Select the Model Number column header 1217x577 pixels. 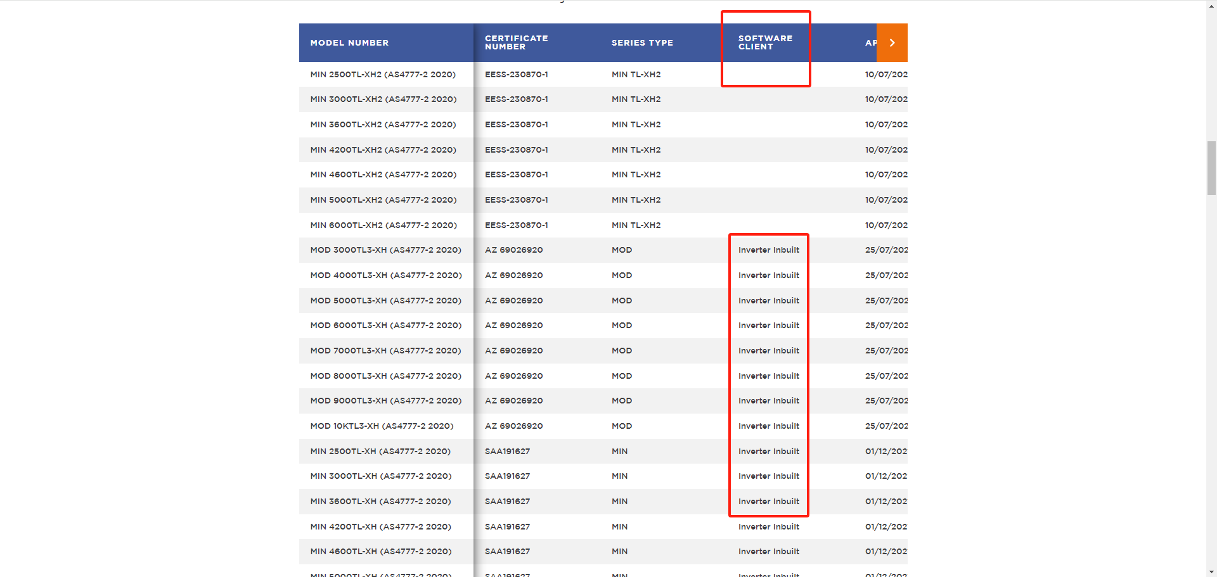coord(349,42)
